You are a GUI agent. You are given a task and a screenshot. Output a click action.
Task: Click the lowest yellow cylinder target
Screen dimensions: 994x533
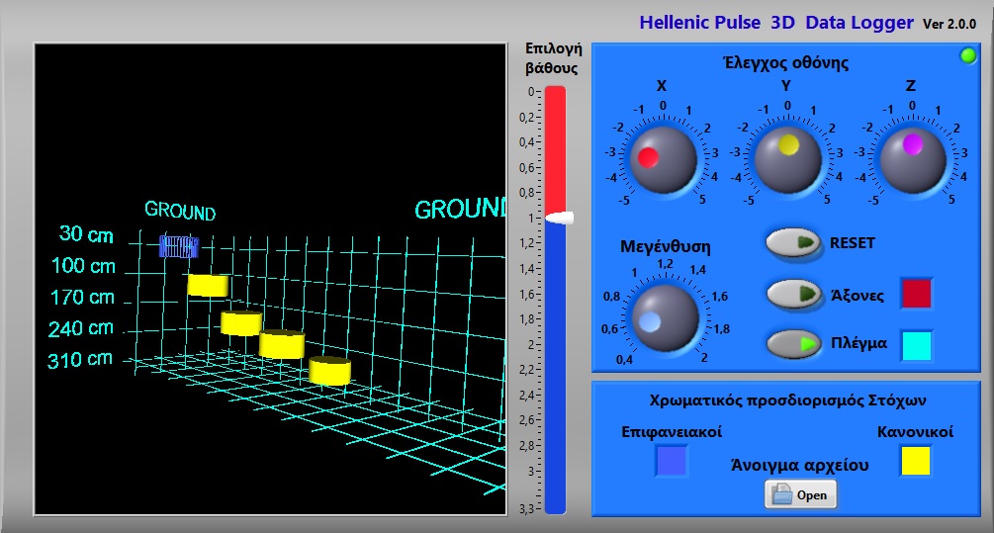[330, 371]
